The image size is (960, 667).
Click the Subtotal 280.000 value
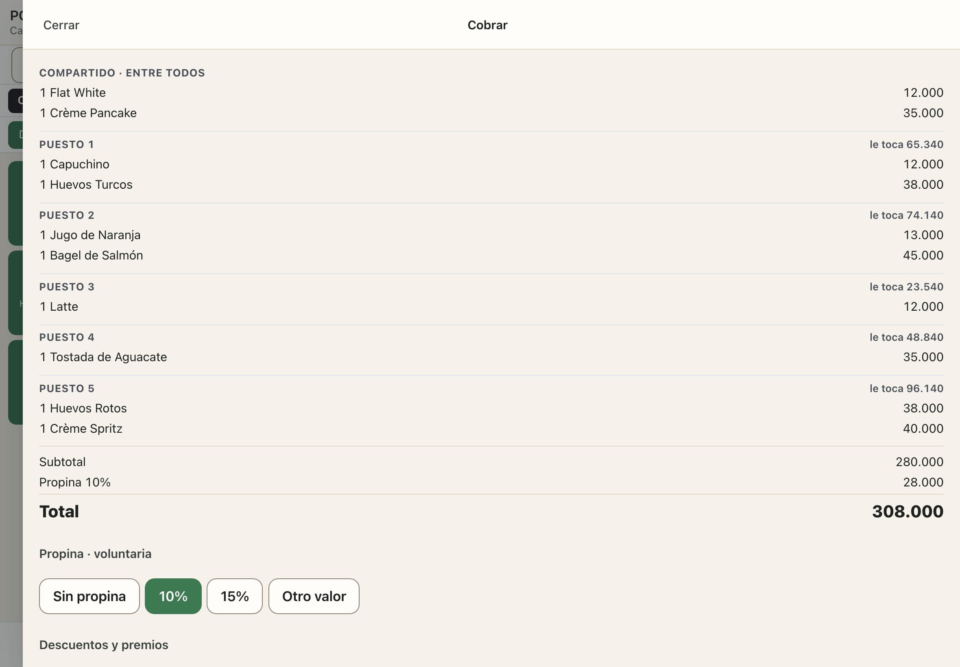pyautogui.click(x=919, y=462)
